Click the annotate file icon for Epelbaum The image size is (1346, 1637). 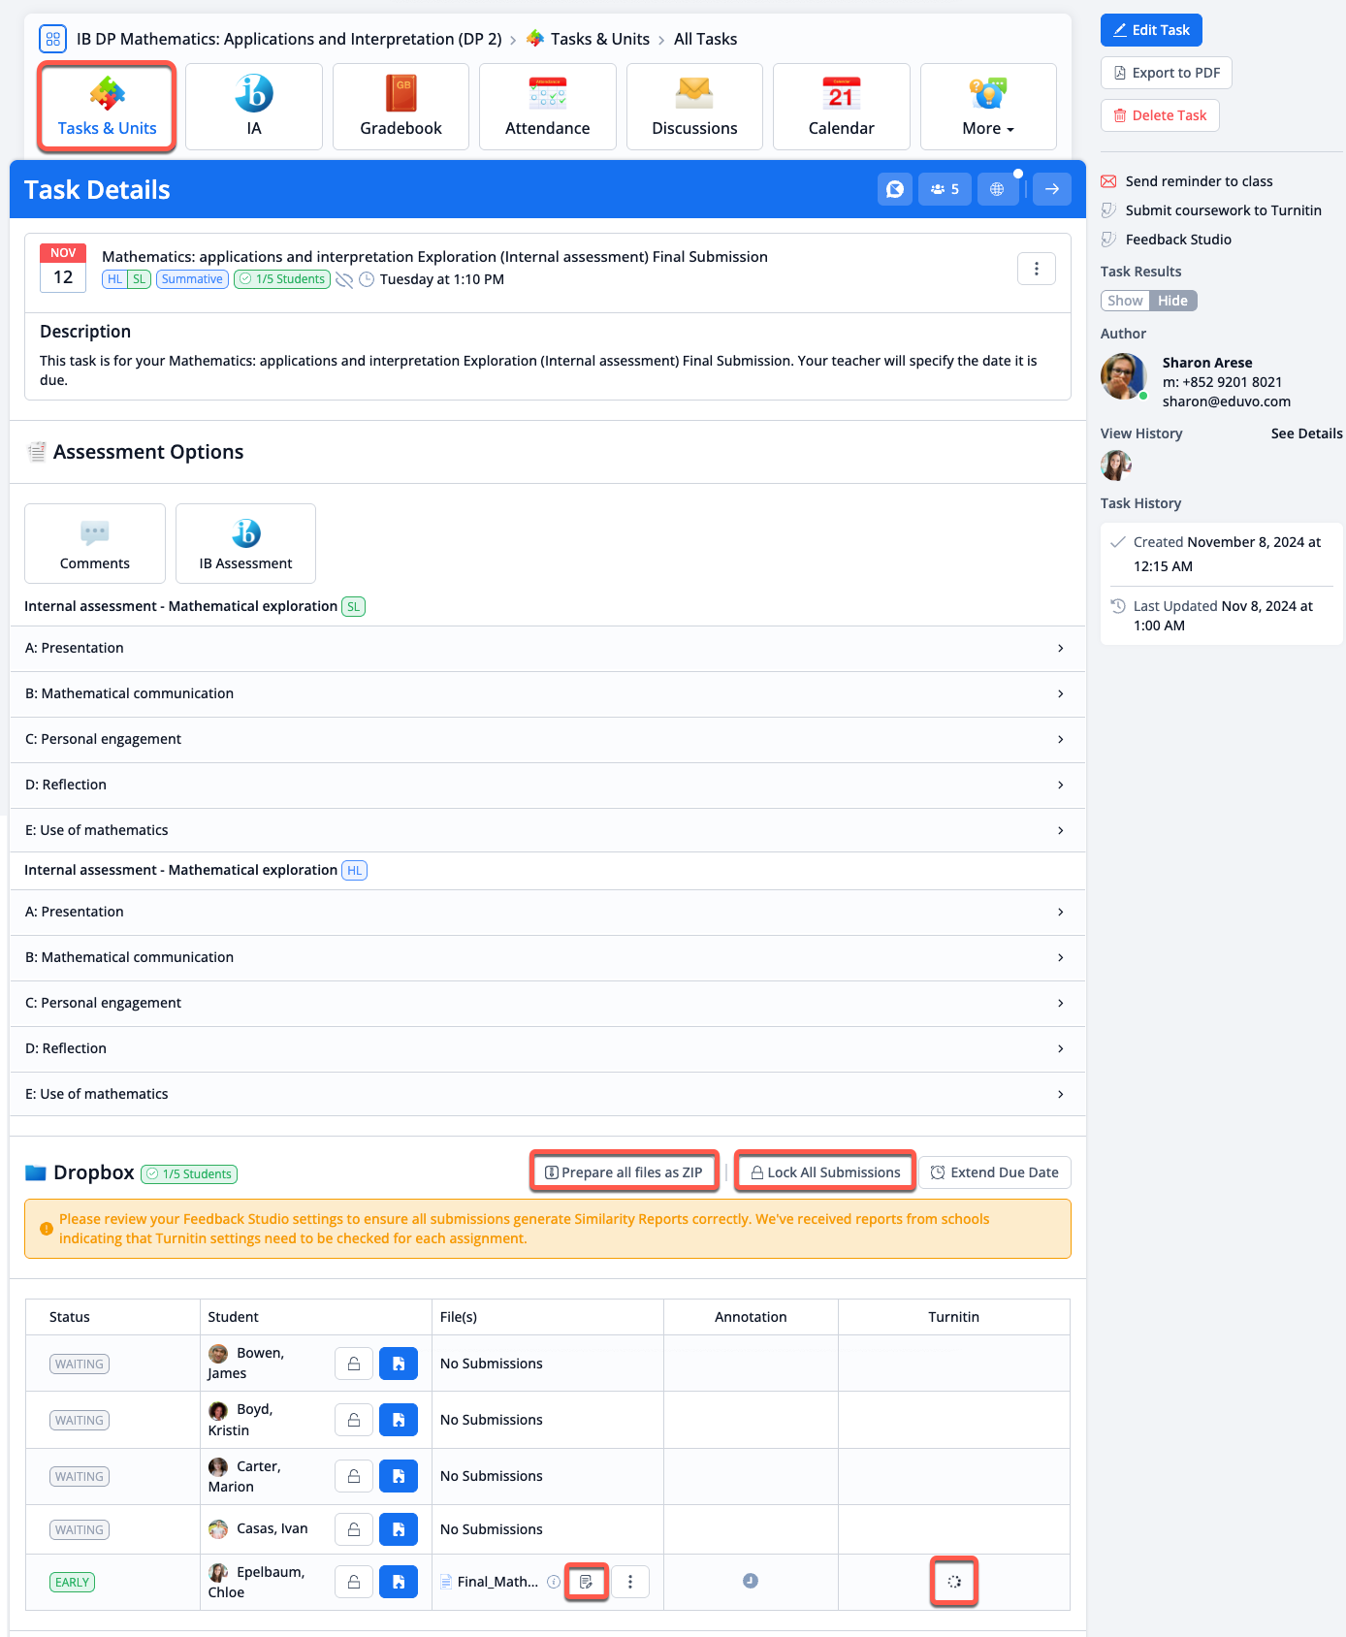(586, 1582)
